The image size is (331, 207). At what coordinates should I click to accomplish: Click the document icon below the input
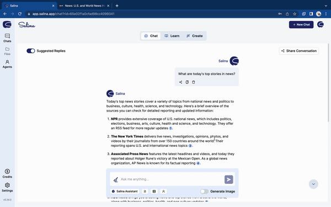[145, 192]
